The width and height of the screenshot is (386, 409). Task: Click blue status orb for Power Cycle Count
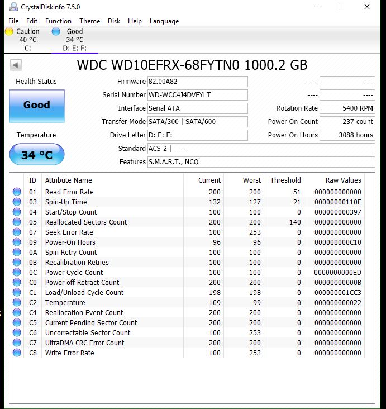(x=17, y=272)
